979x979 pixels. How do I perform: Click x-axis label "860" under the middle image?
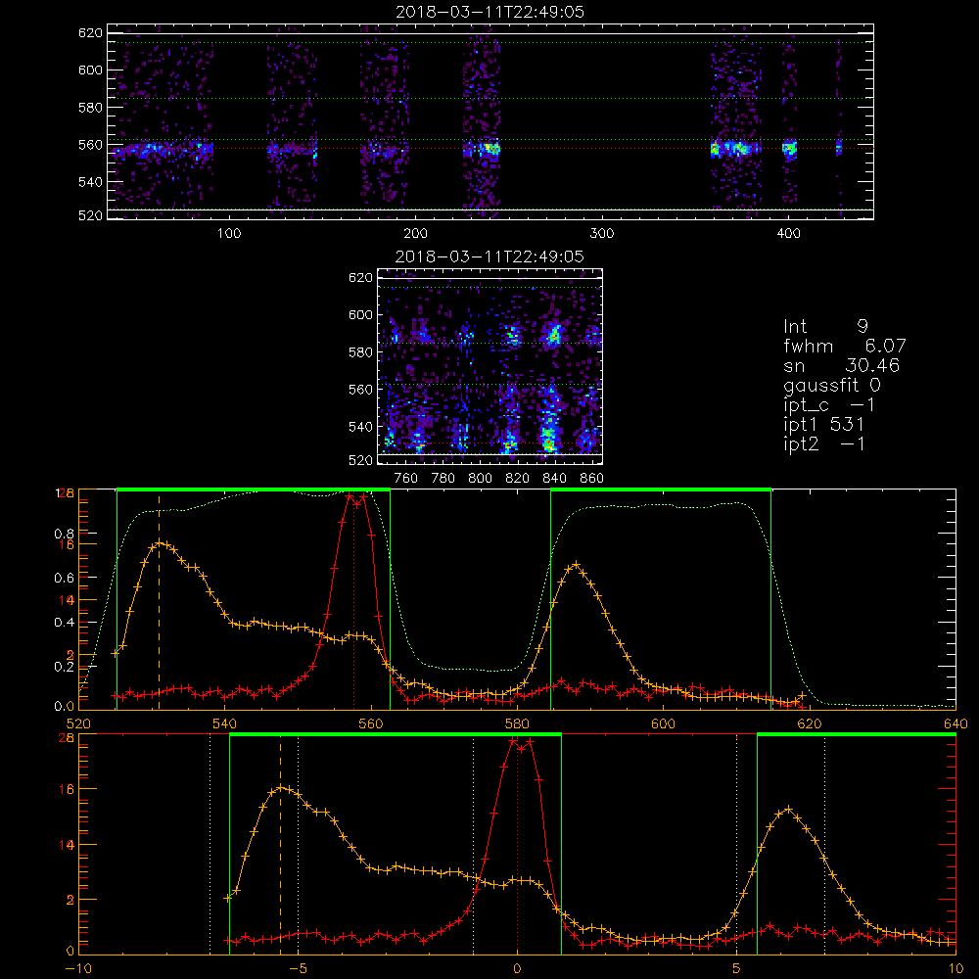tap(592, 479)
